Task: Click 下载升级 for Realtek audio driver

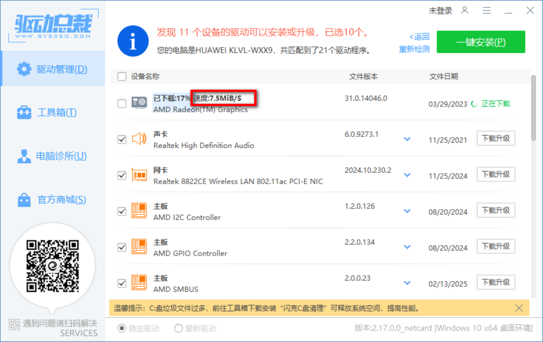Action: pos(496,138)
